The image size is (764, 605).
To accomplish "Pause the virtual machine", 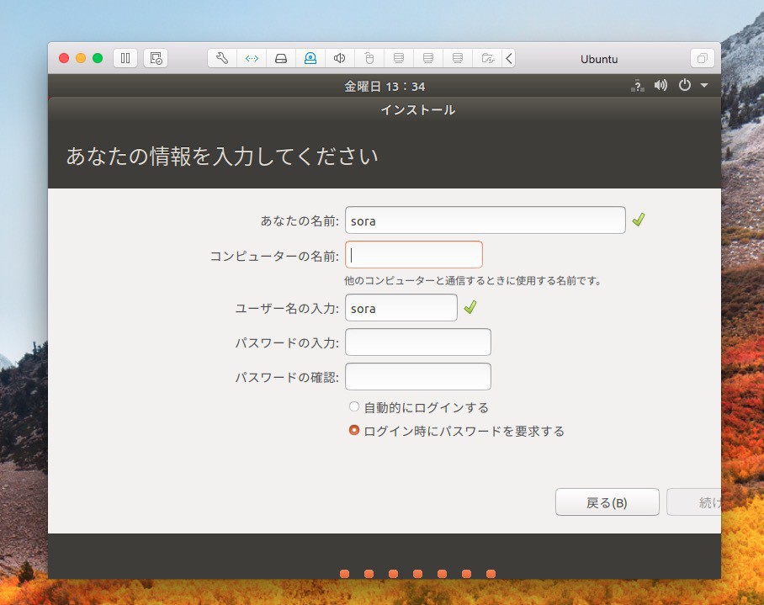I will pyautogui.click(x=125, y=58).
